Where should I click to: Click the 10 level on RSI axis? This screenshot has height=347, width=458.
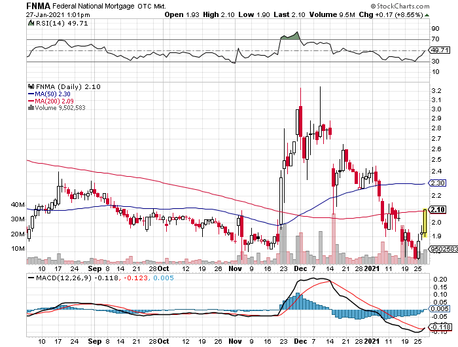tap(435, 72)
